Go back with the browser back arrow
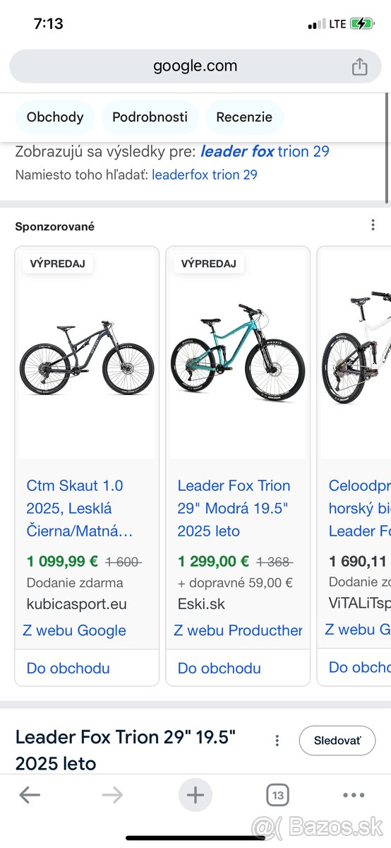 pyautogui.click(x=30, y=796)
